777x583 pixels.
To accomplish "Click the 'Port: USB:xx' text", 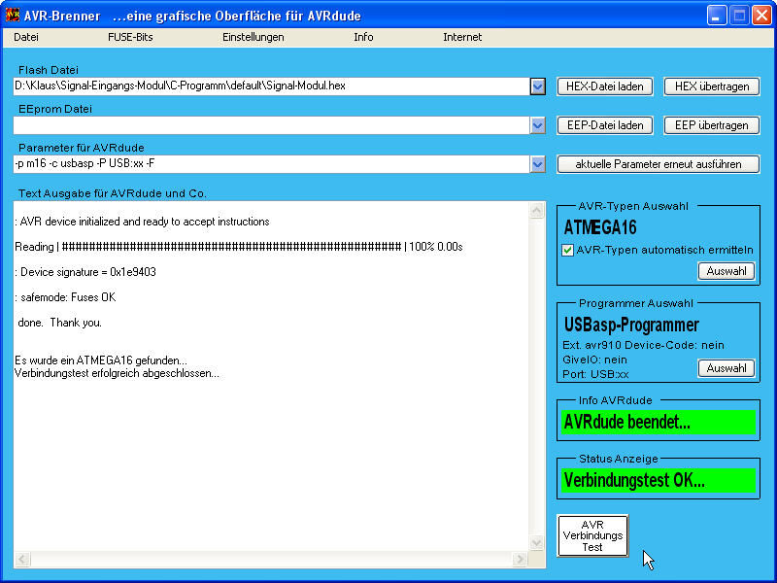I will 595,375.
